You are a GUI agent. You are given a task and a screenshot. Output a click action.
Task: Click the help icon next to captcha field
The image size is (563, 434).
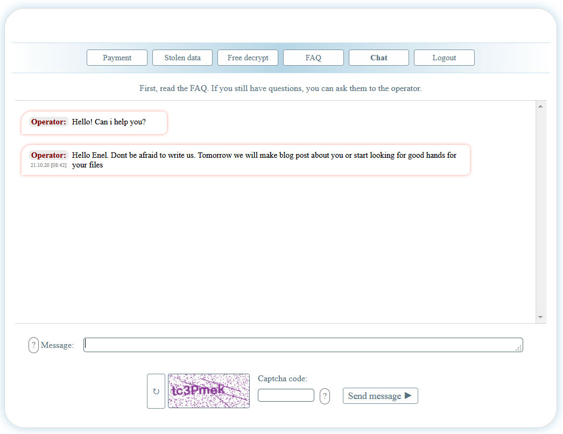click(325, 396)
